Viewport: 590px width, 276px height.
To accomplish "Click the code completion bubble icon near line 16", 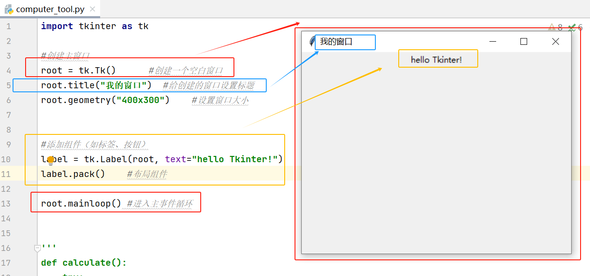I will point(37,248).
